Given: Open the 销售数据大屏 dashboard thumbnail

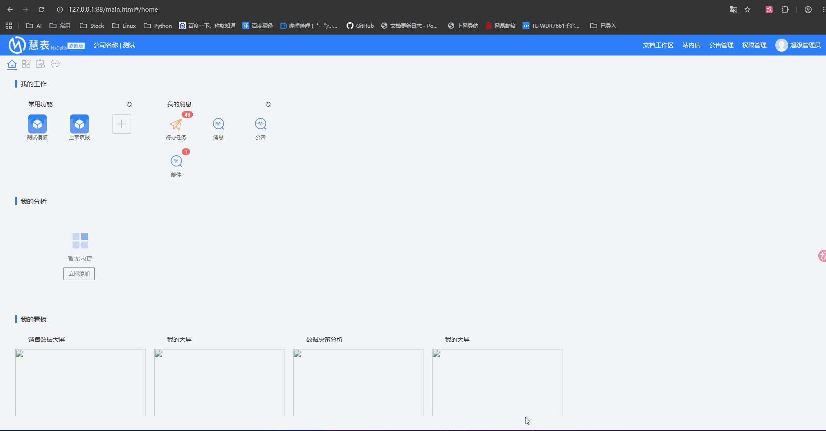Looking at the screenshot, I should [x=80, y=382].
